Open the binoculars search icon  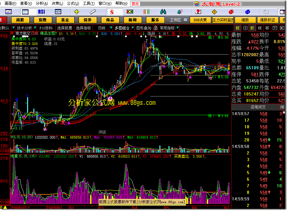(163, 12)
